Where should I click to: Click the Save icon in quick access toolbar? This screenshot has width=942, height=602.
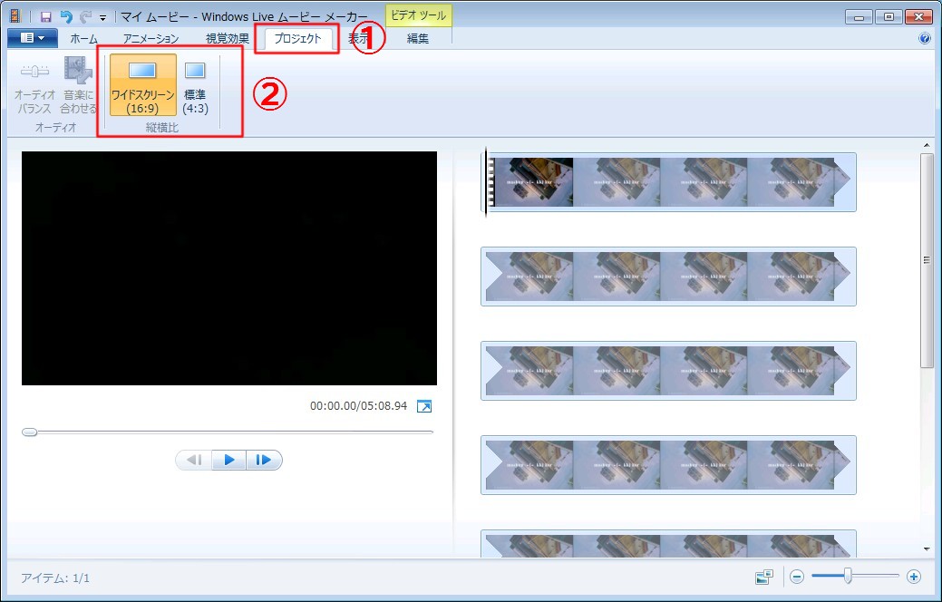(46, 16)
